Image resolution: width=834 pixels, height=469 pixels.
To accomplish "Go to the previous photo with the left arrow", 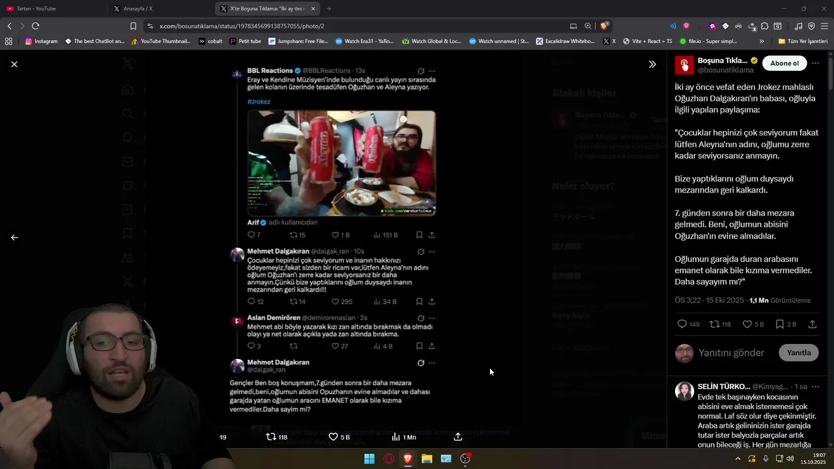I will tap(14, 238).
